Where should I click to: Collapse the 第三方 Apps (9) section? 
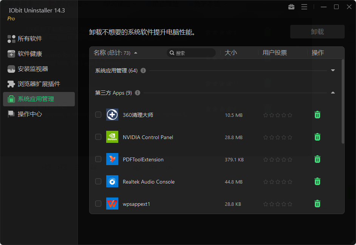pyautogui.click(x=333, y=93)
